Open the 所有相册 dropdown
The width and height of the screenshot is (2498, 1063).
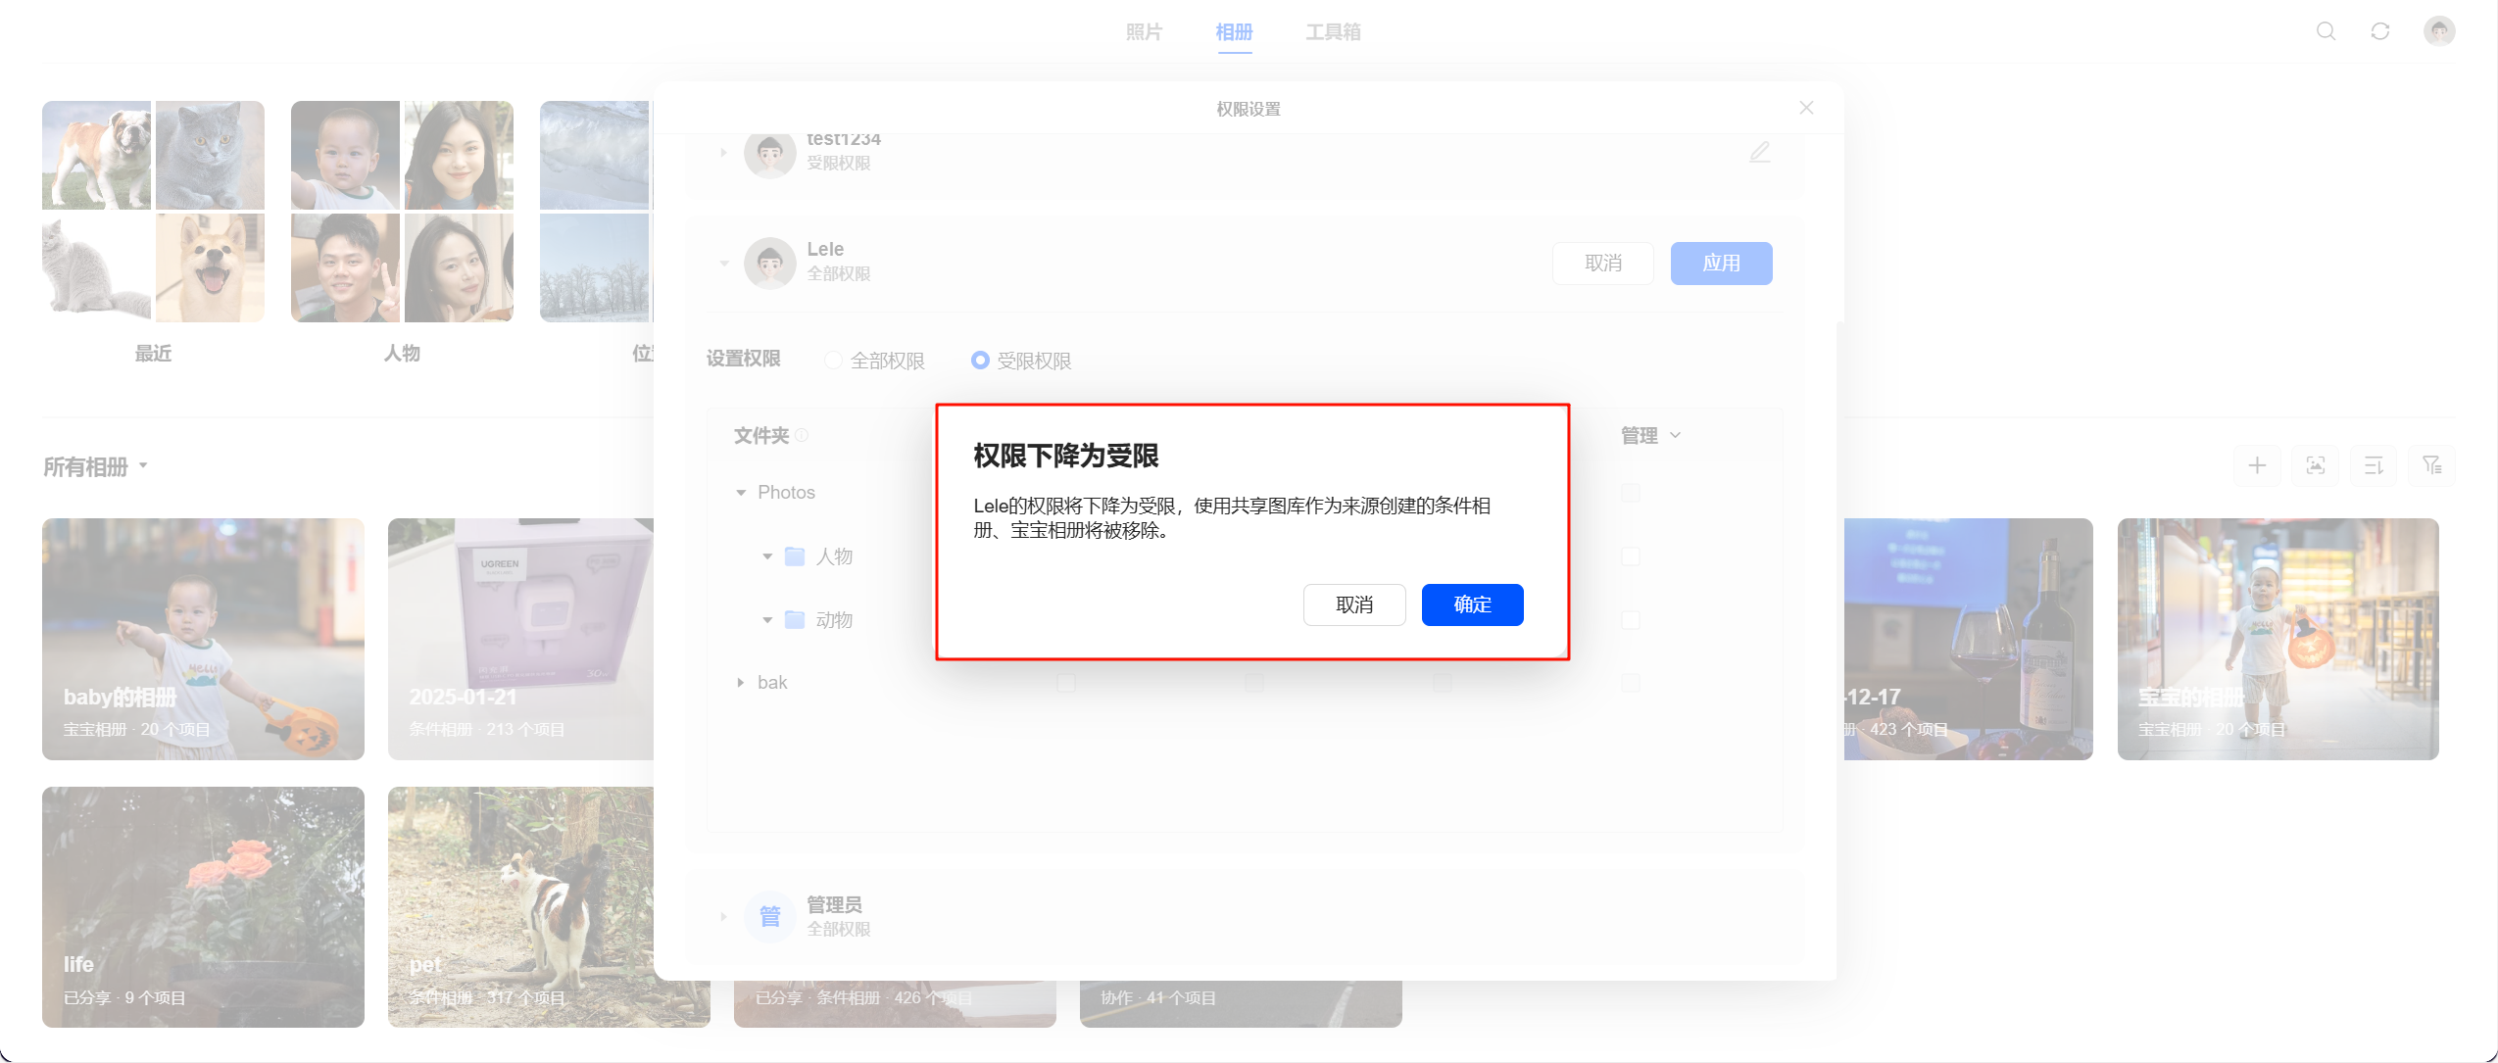pos(95,466)
